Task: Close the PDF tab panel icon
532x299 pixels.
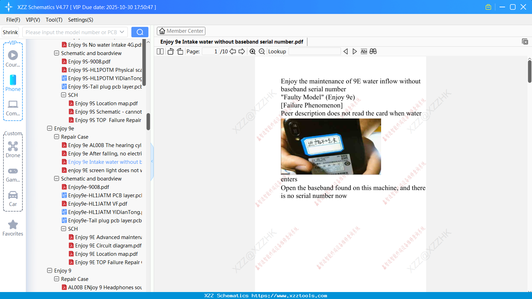Action: click(x=525, y=41)
